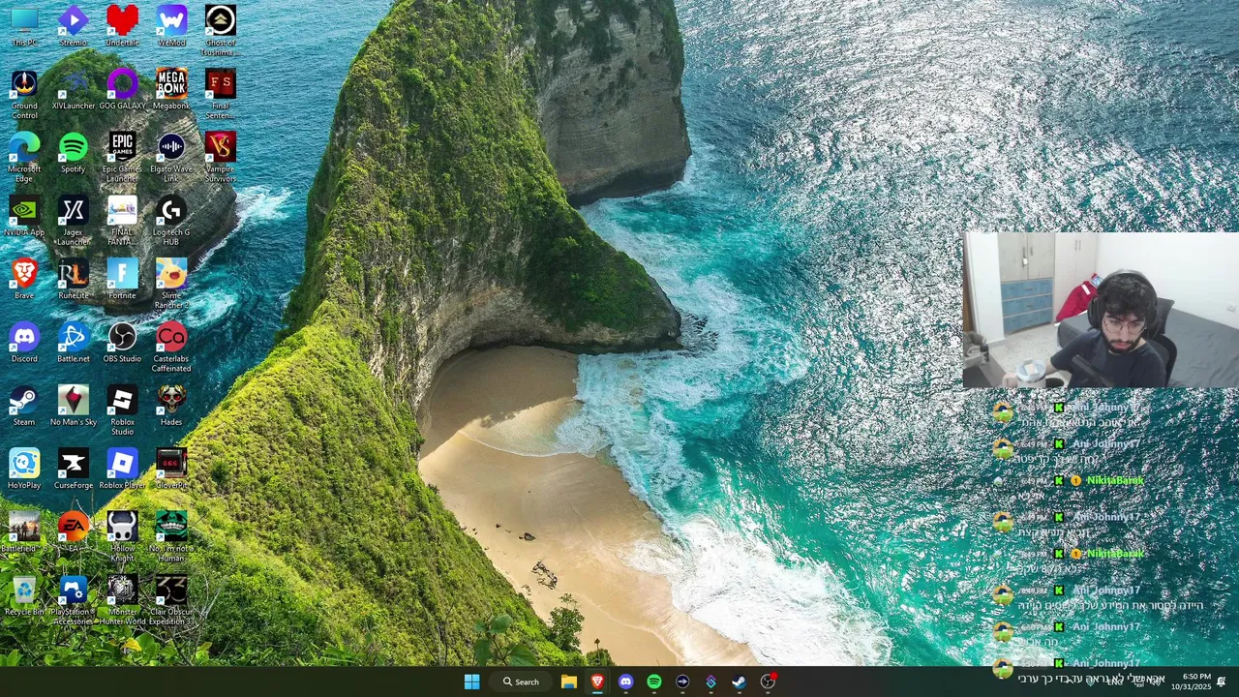The width and height of the screenshot is (1239, 697).
Task: Select the Monster Hunter World shortcut
Action: (122, 599)
